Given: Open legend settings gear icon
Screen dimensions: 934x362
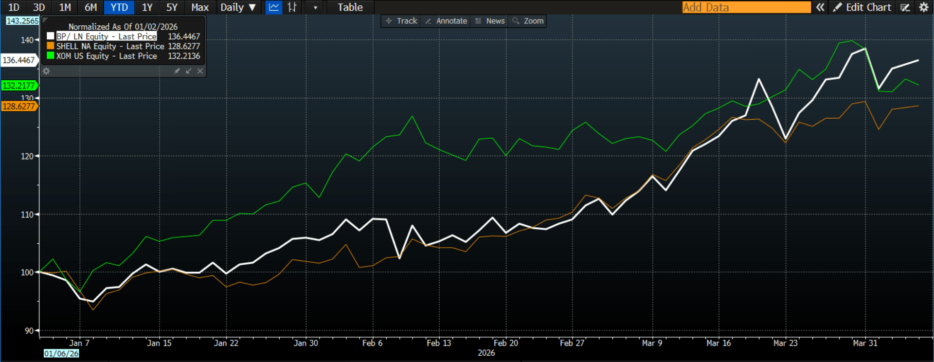Looking at the screenshot, I should [x=46, y=71].
